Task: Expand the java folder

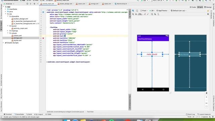Action: [x=6, y=11]
